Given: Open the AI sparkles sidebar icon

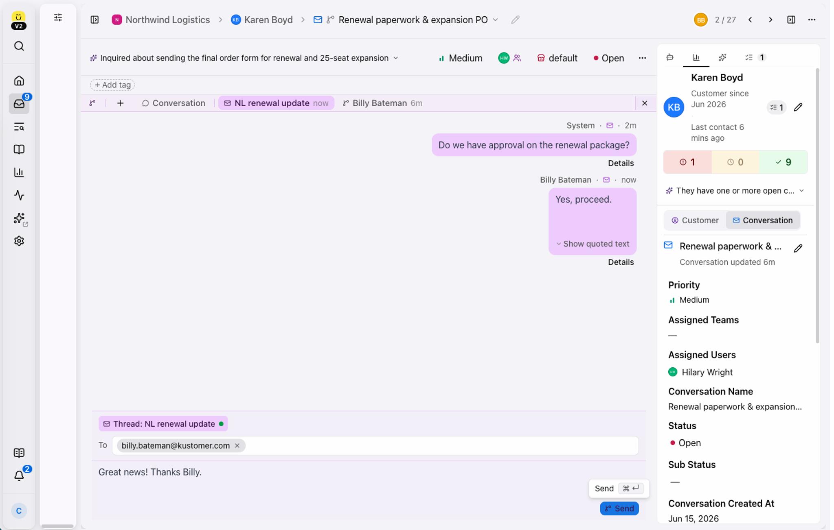Looking at the screenshot, I should click(19, 218).
